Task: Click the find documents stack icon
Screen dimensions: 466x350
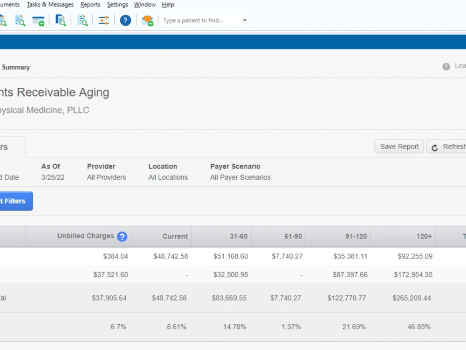Action: pos(61,20)
